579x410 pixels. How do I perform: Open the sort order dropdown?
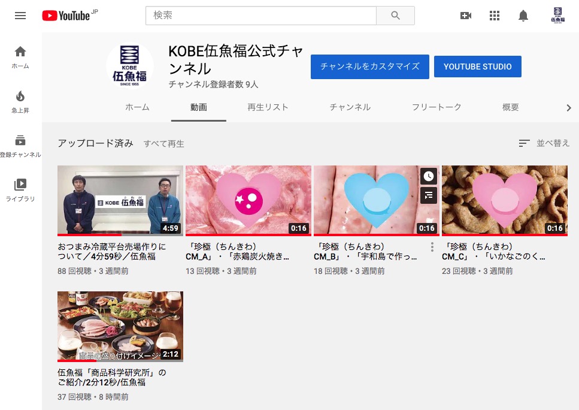(544, 143)
